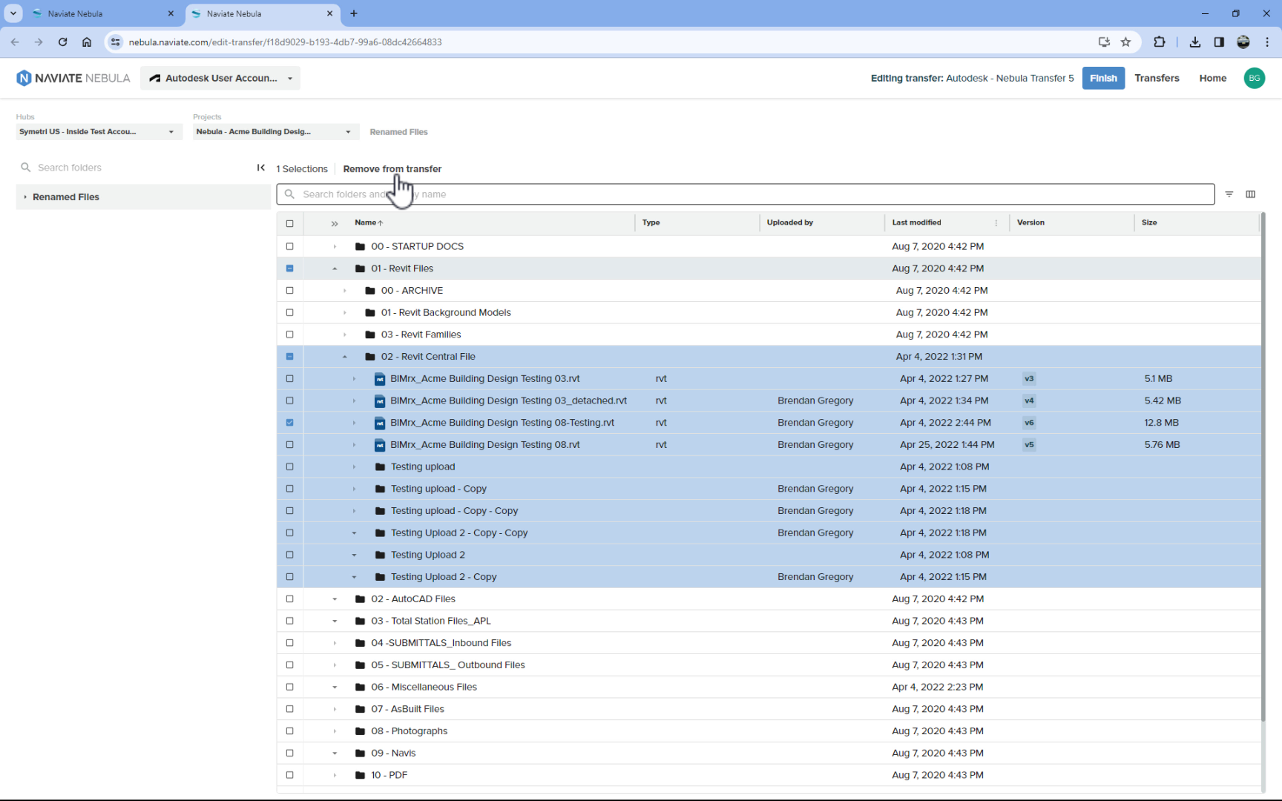
Task: Open the filter options icon
Action: tap(1229, 194)
